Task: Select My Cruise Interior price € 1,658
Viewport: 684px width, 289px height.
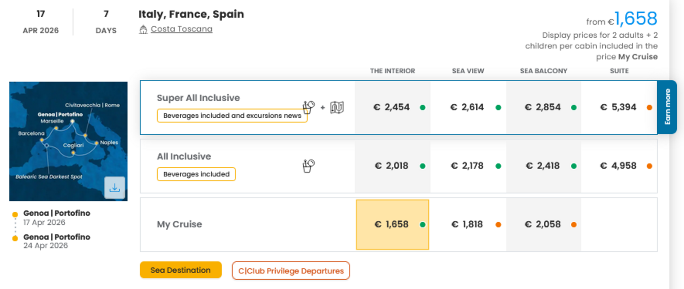Action: [392, 224]
